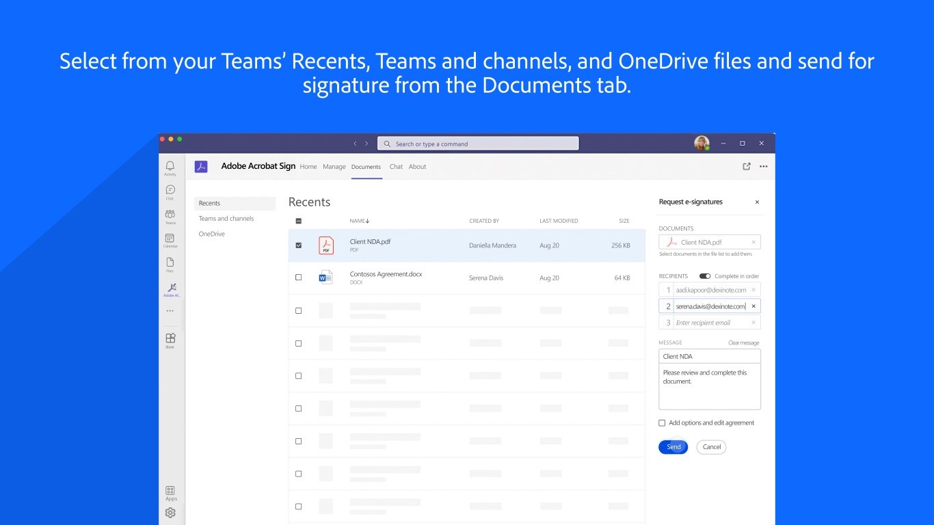Pop out the app using the pop-out icon
934x525 pixels.
(747, 166)
